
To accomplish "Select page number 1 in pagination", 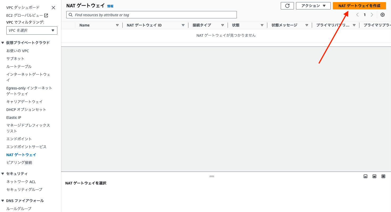I will coord(365,15).
